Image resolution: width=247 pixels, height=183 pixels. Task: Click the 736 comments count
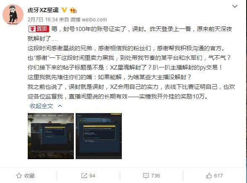tap(155, 176)
